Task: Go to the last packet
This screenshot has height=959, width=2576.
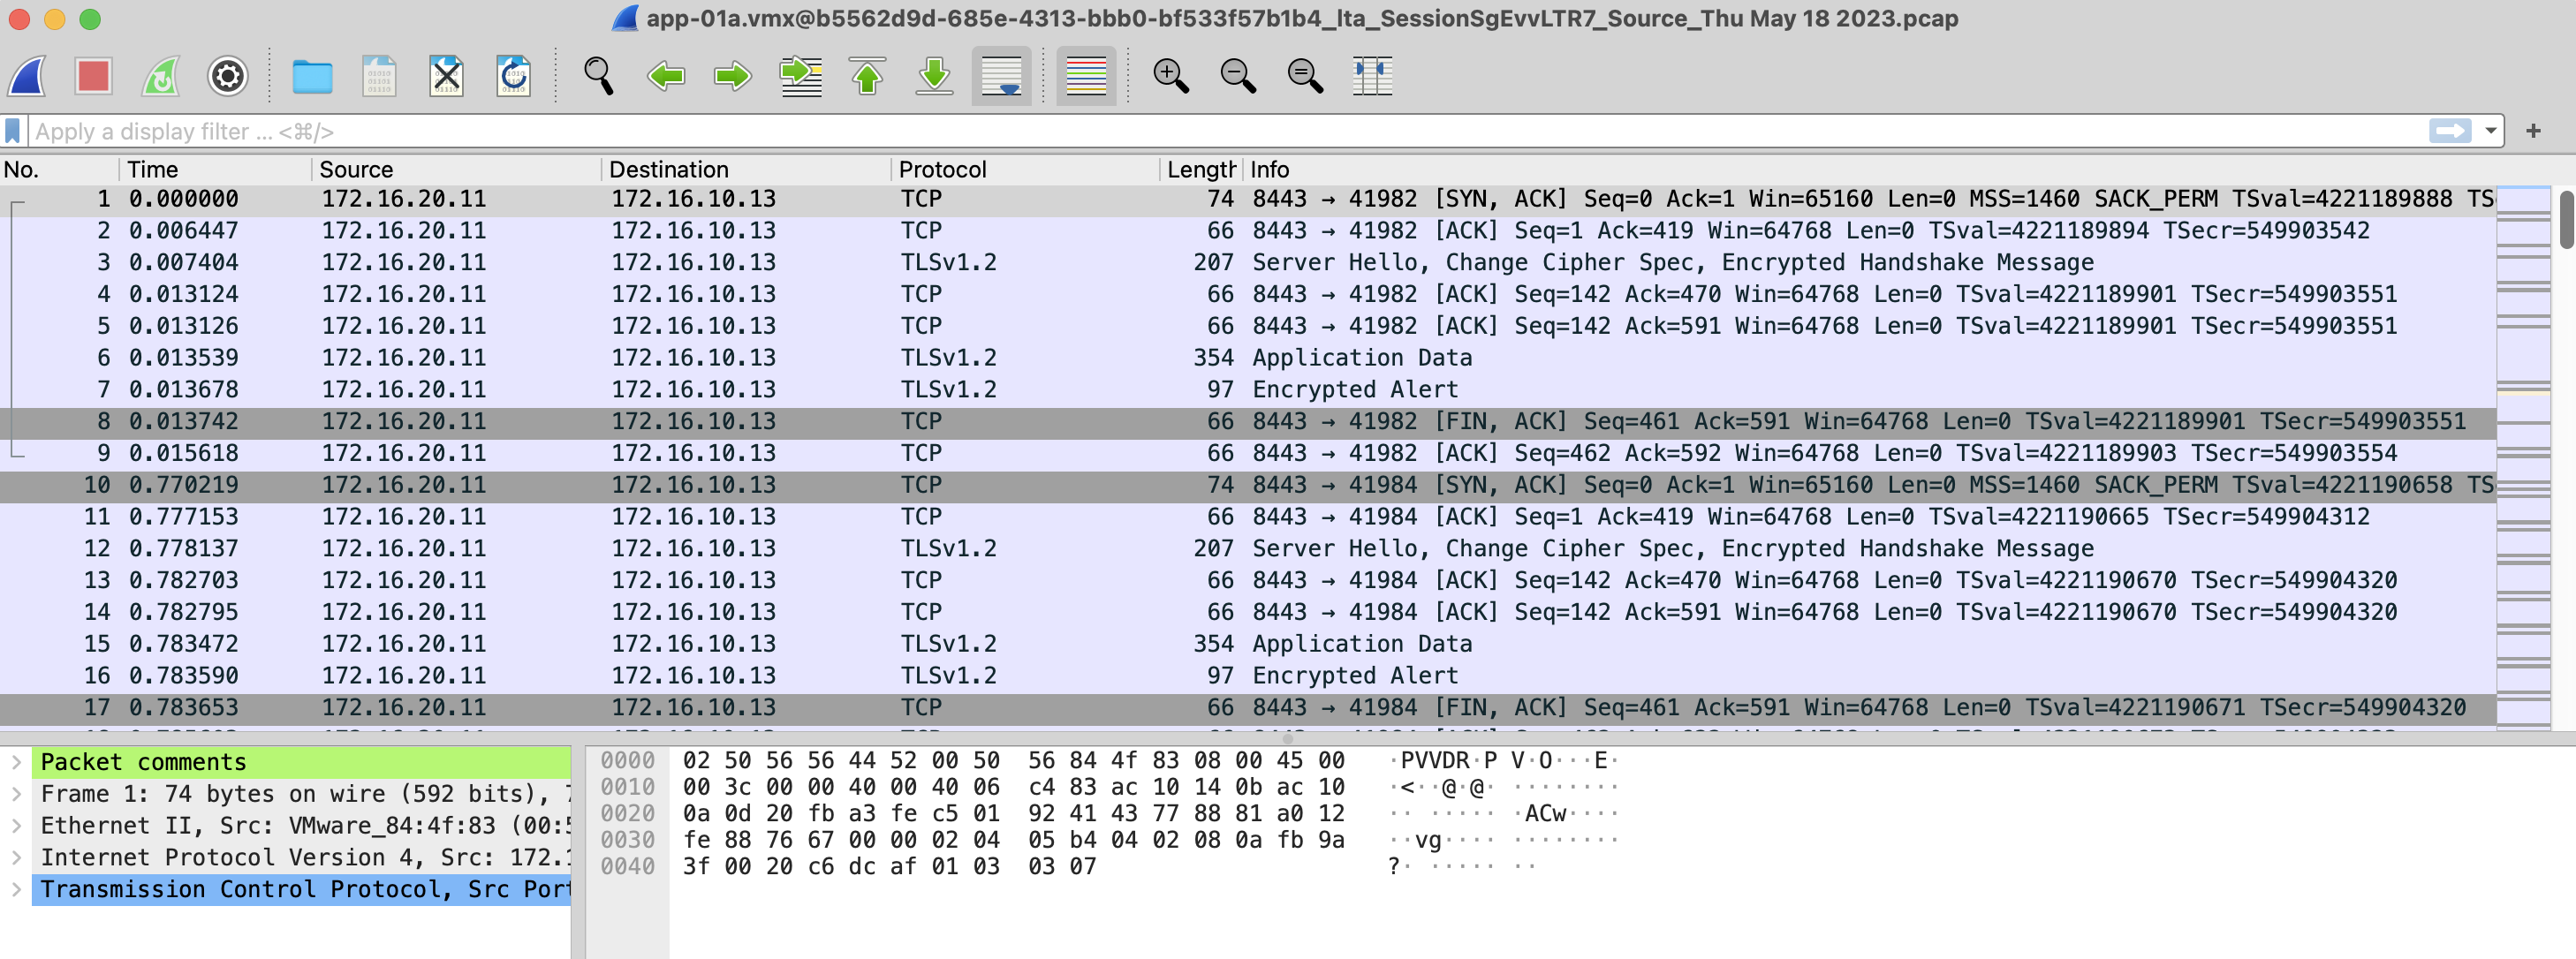Action: [934, 76]
